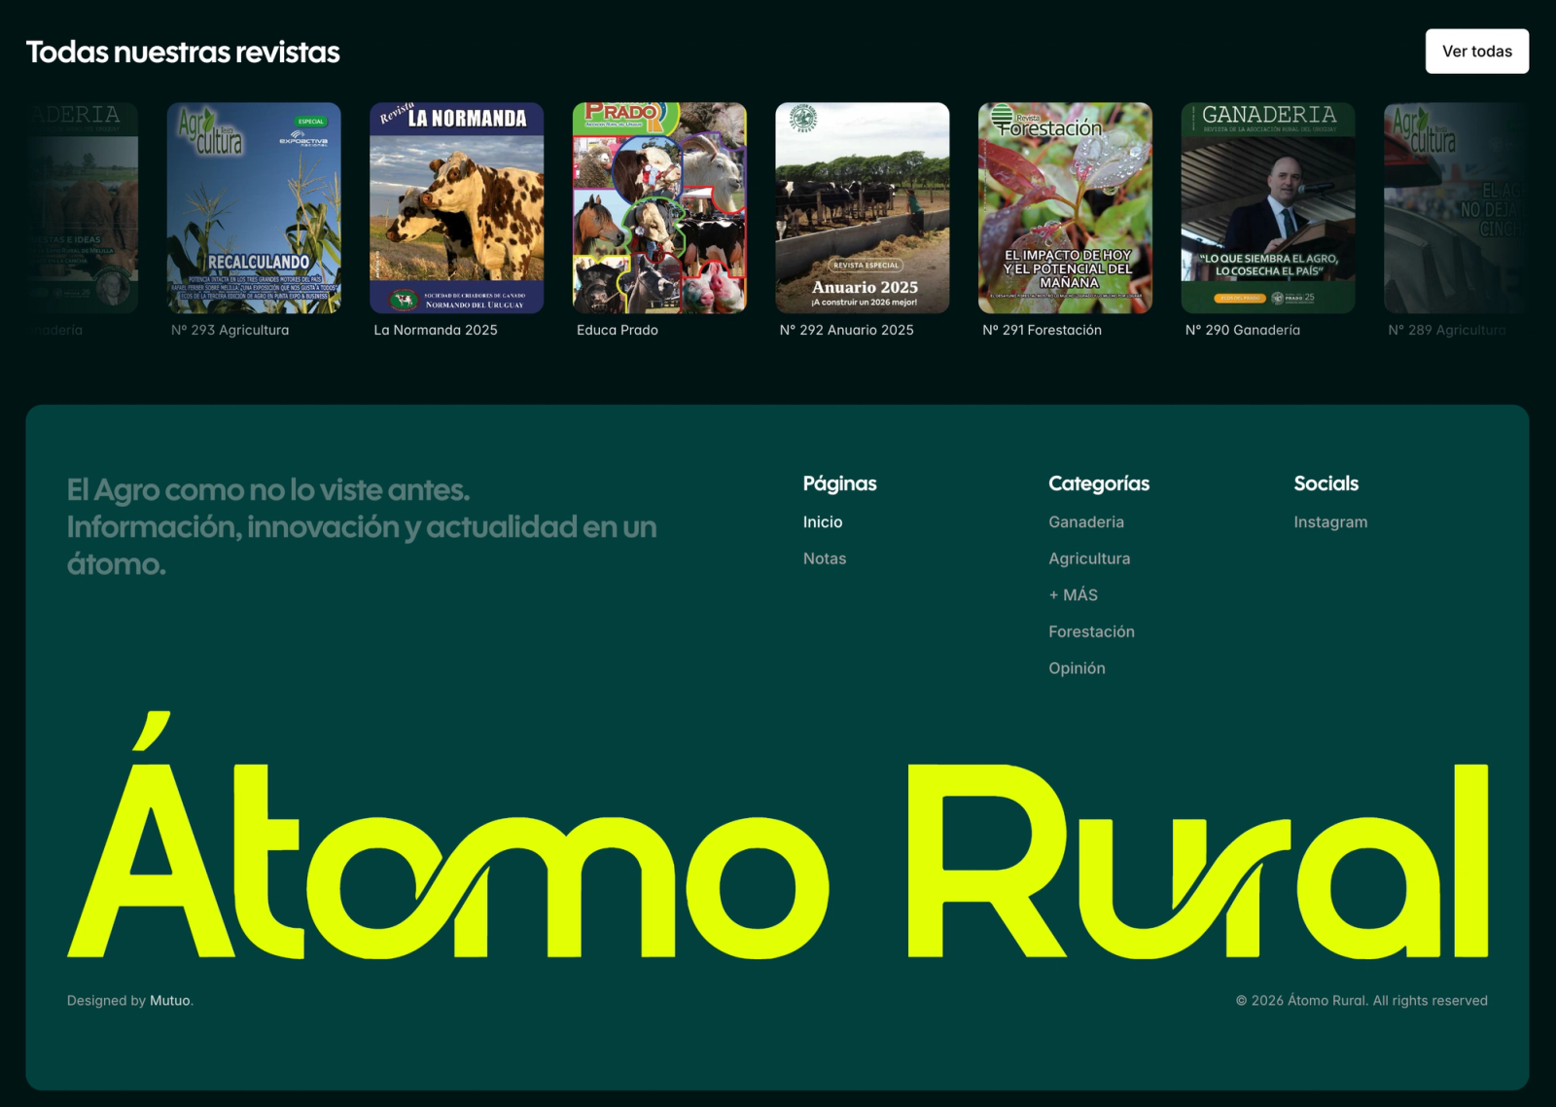
Task: Click the Todas nuestras revistas heading
Action: pos(183,52)
